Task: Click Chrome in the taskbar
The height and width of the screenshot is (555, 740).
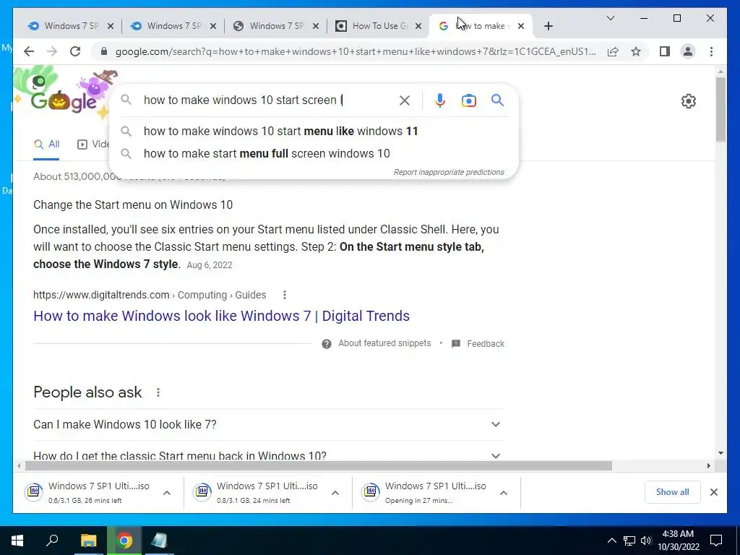Action: coord(124,541)
